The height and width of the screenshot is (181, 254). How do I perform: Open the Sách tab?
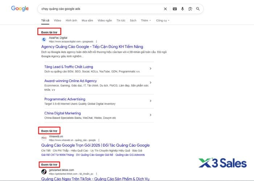(133, 21)
